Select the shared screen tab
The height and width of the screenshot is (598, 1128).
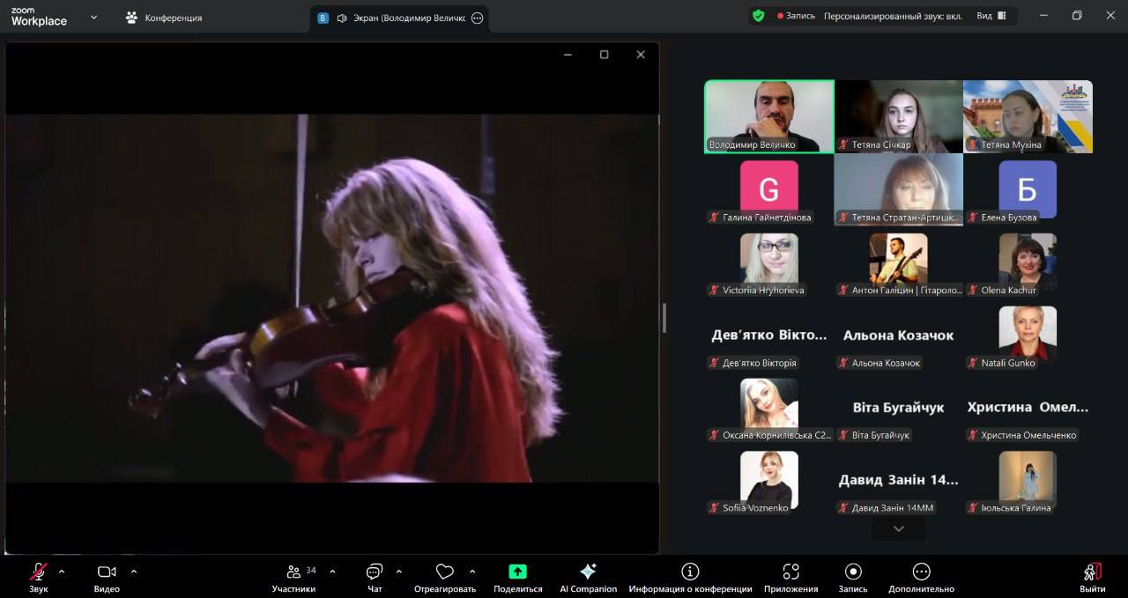tap(398, 18)
